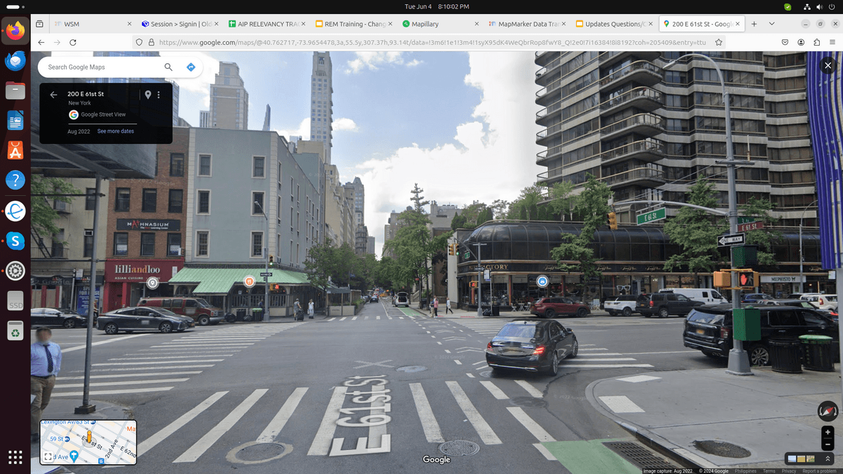Click the Firefox View icon left of tabs
The width and height of the screenshot is (843, 474).
(x=39, y=24)
